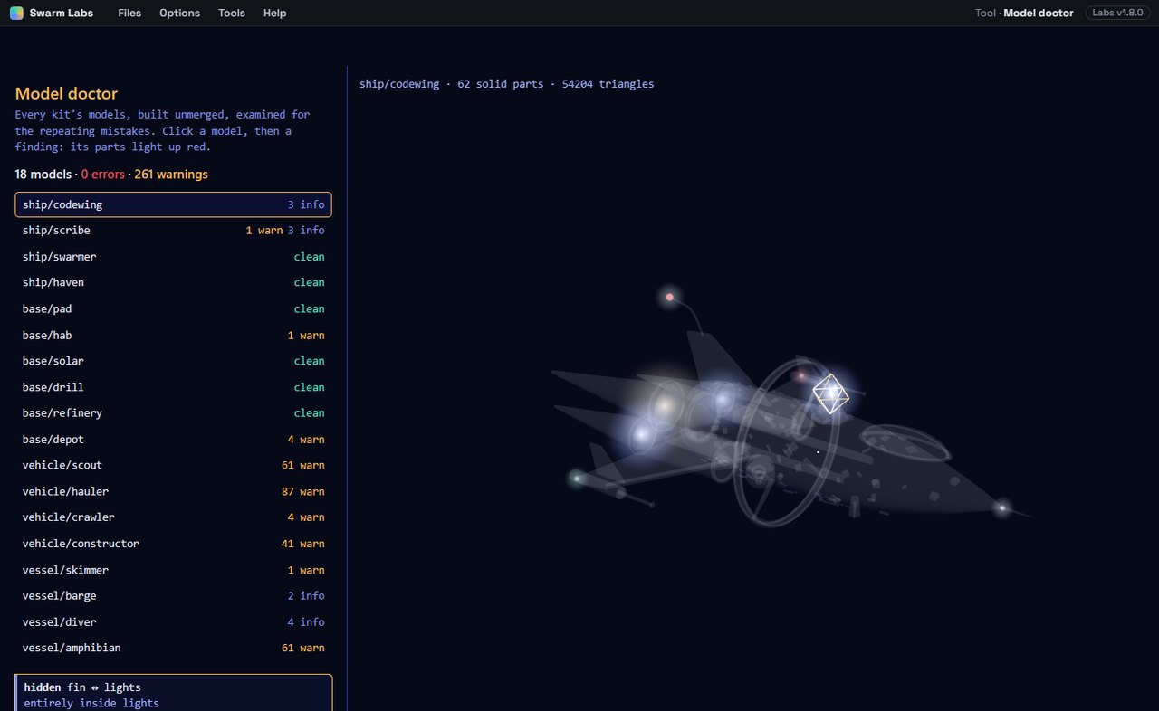
Task: Select the vehicle/constructor model
Action: click(174, 544)
